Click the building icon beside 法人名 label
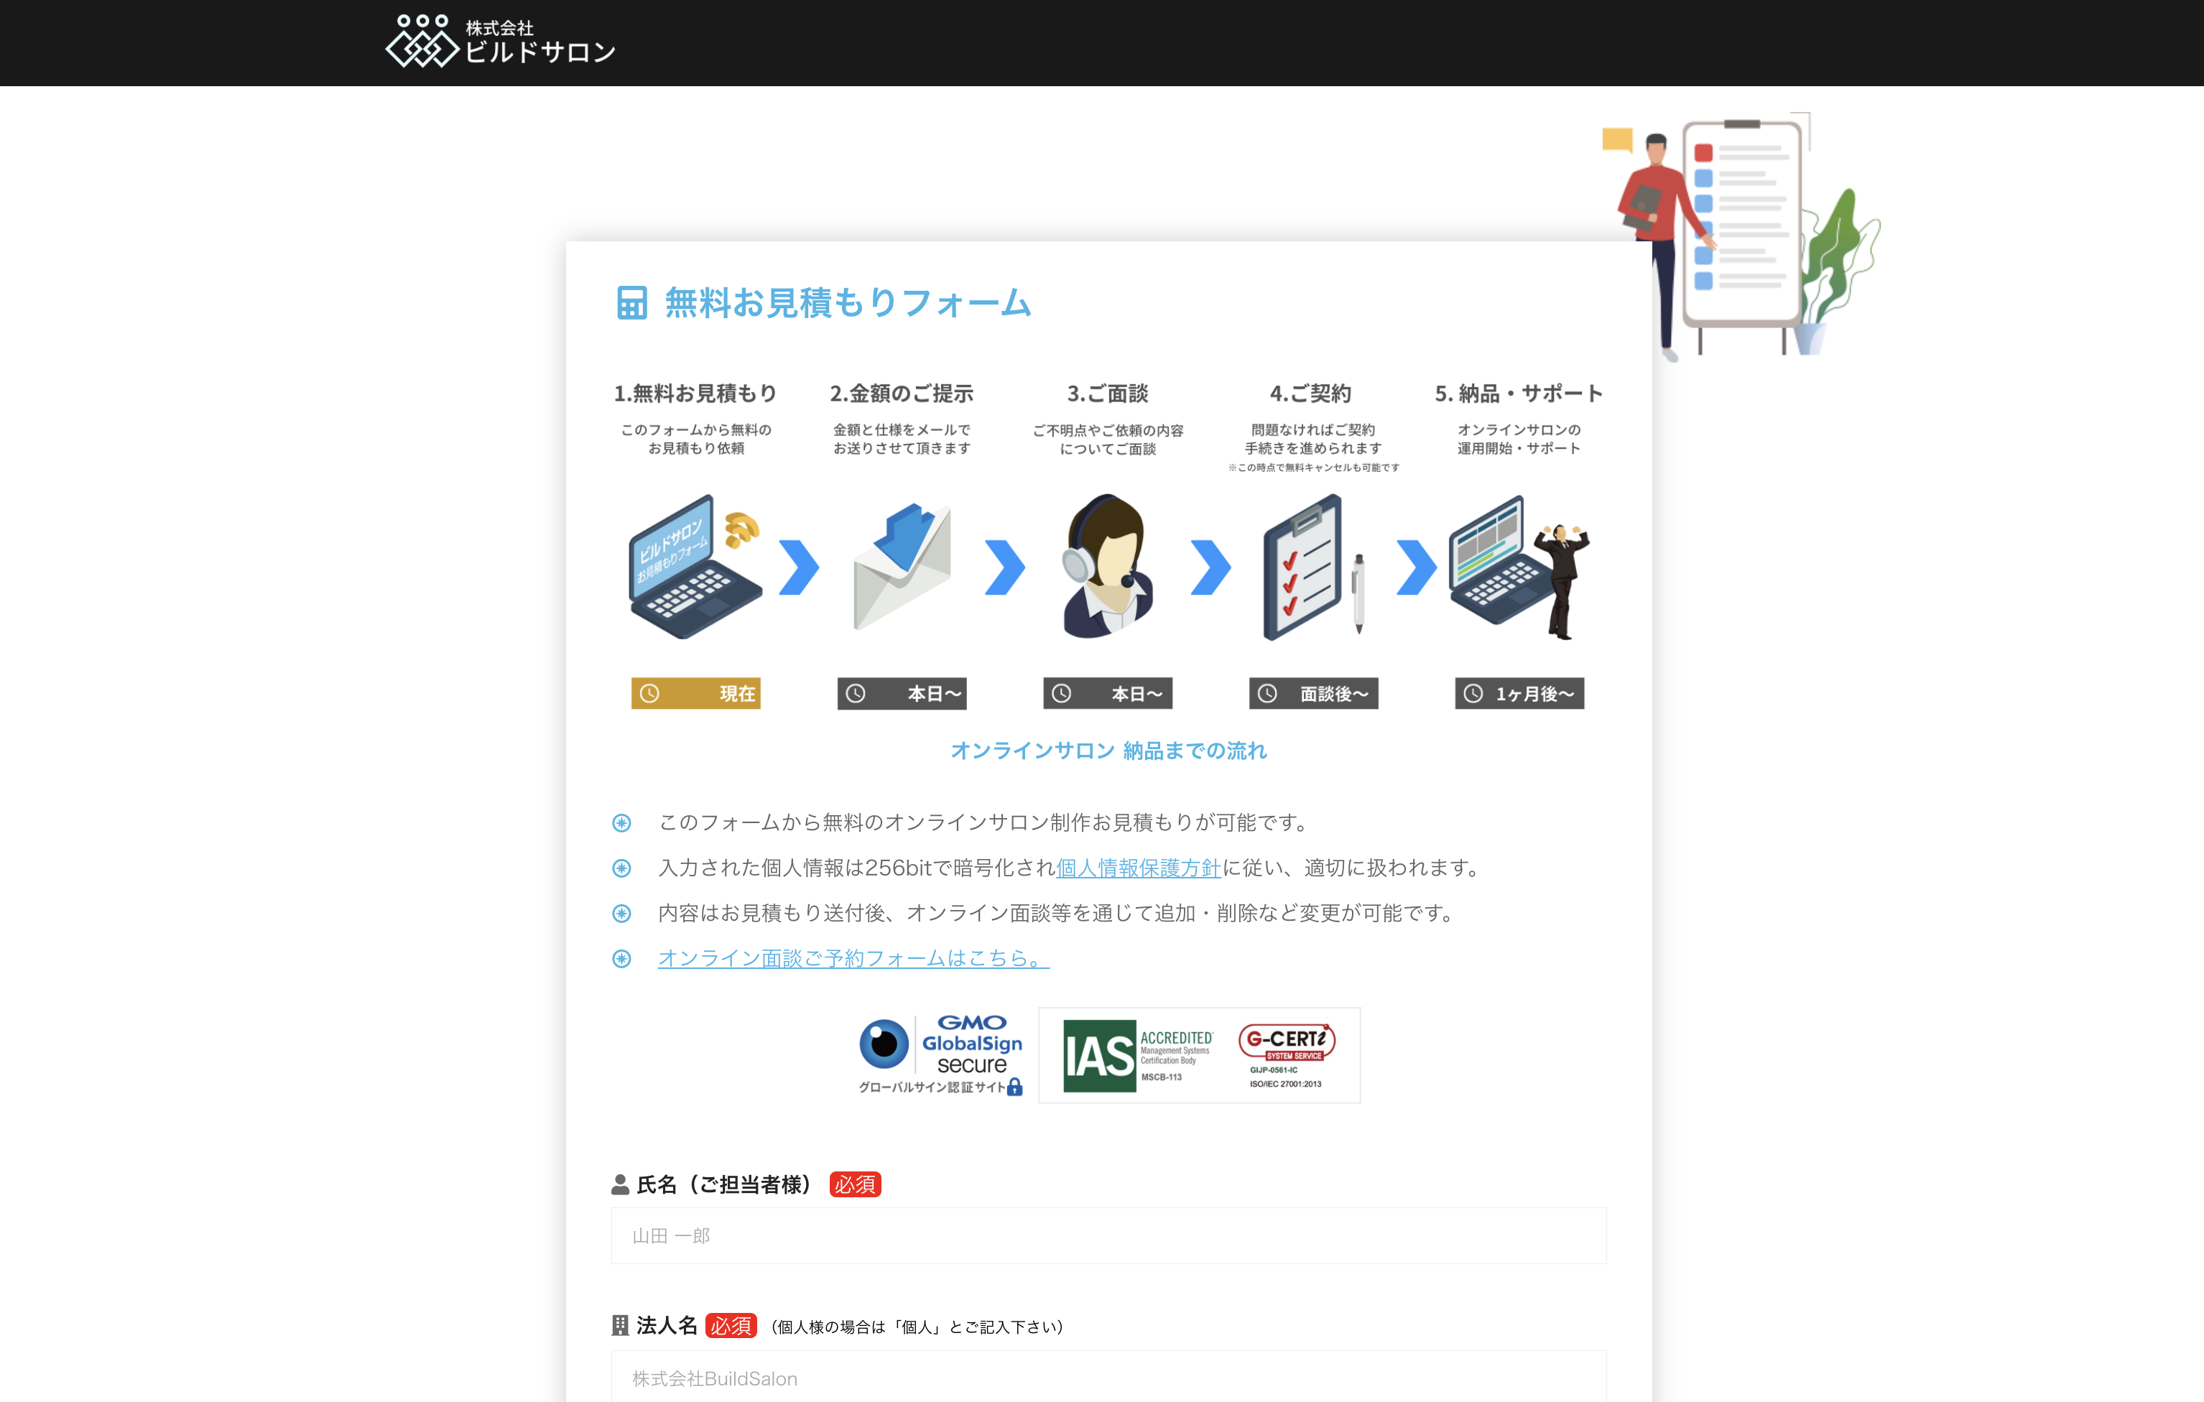This screenshot has width=2204, height=1402. (620, 1326)
